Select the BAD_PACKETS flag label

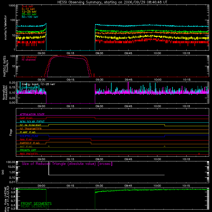(29, 154)
